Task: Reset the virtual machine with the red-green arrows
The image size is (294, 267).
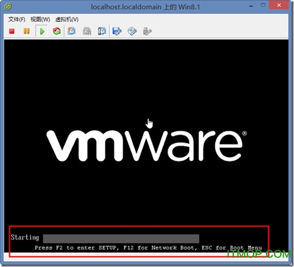Action: click(57, 31)
